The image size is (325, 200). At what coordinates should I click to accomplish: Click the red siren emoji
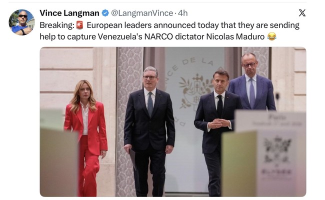point(79,25)
